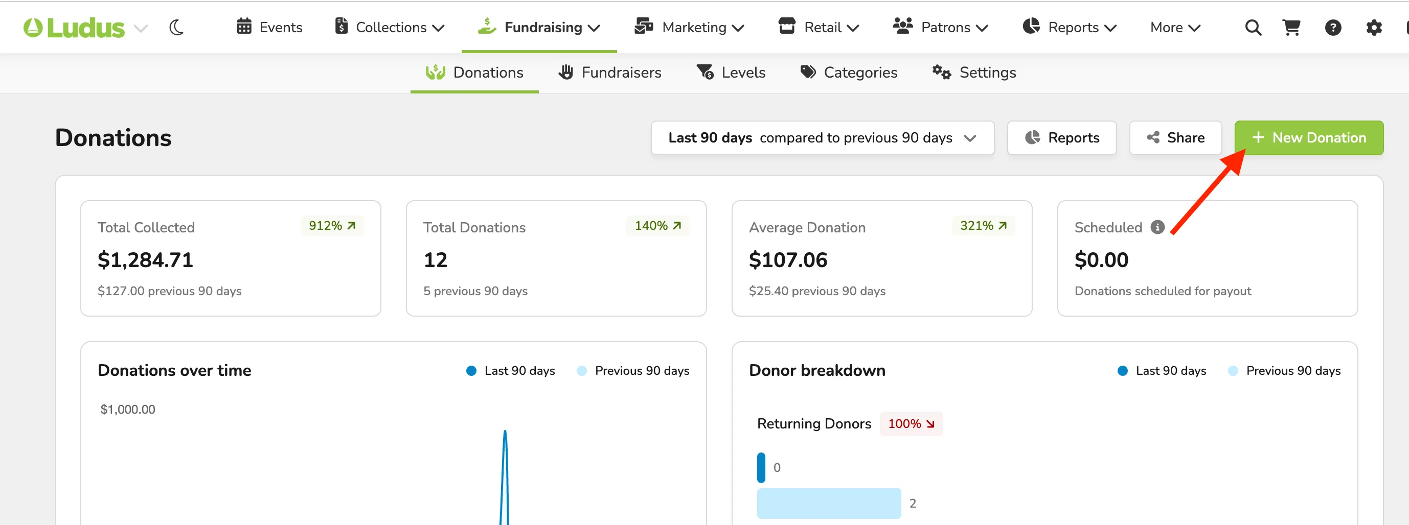Viewport: 1409px width, 525px height.
Task: Expand the Collections menu chevron
Action: 438,28
